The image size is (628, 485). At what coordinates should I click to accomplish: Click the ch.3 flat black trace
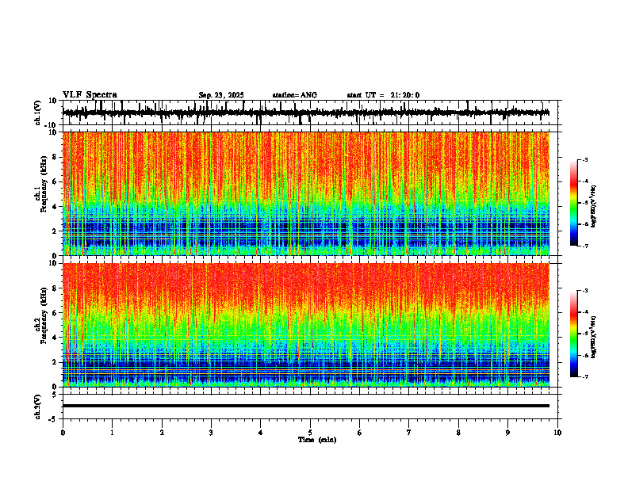click(305, 406)
